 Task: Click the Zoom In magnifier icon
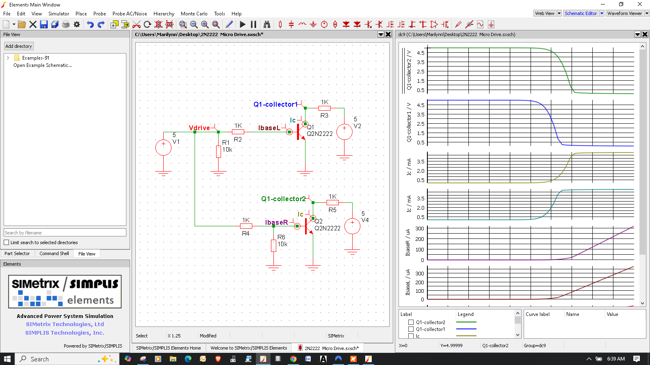click(x=205, y=24)
